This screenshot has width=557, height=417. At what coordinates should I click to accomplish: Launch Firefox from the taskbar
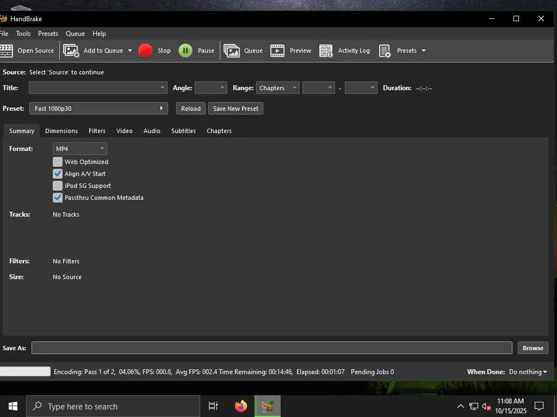coord(241,406)
